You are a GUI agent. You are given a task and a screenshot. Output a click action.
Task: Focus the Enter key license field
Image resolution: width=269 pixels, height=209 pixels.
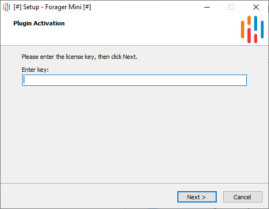[134, 80]
